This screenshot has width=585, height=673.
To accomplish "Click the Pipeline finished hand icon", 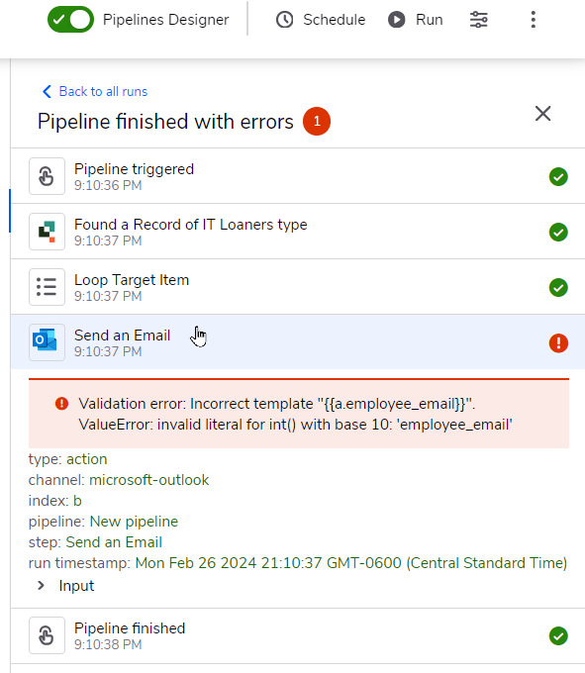I will [47, 635].
